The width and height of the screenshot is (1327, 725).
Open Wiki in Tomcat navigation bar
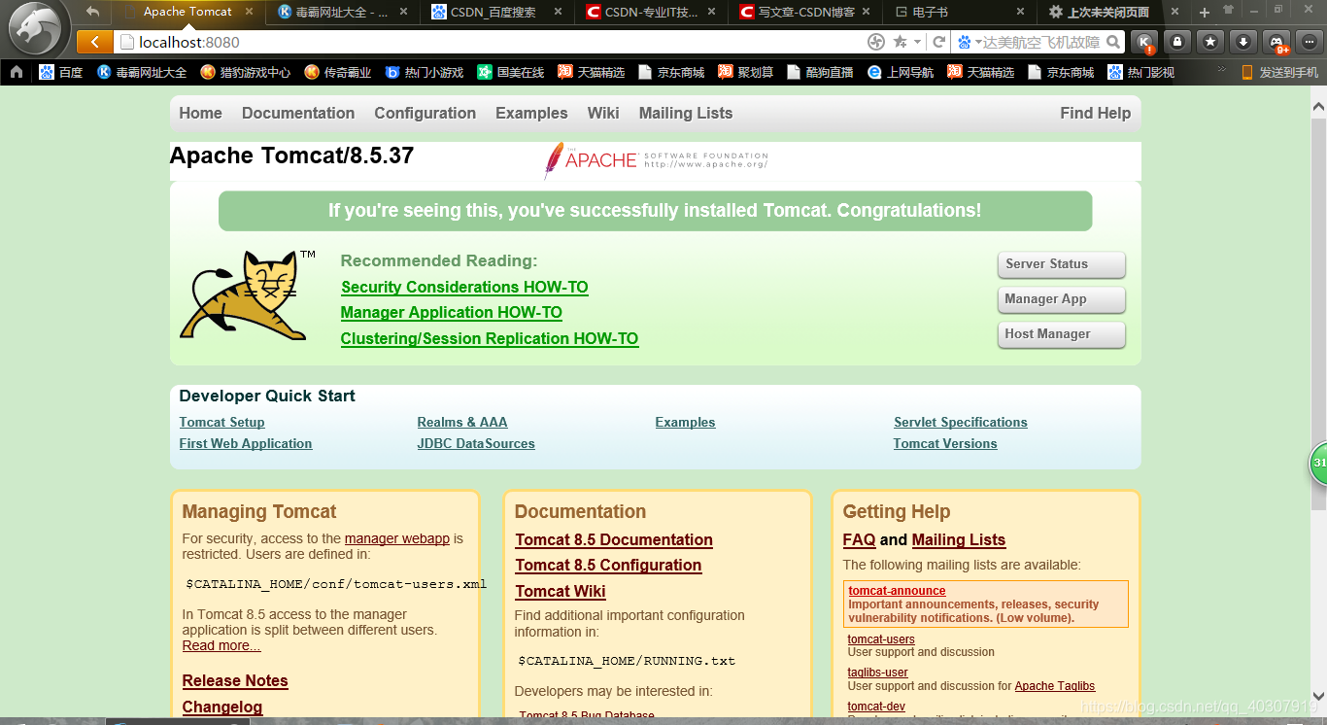click(x=603, y=113)
